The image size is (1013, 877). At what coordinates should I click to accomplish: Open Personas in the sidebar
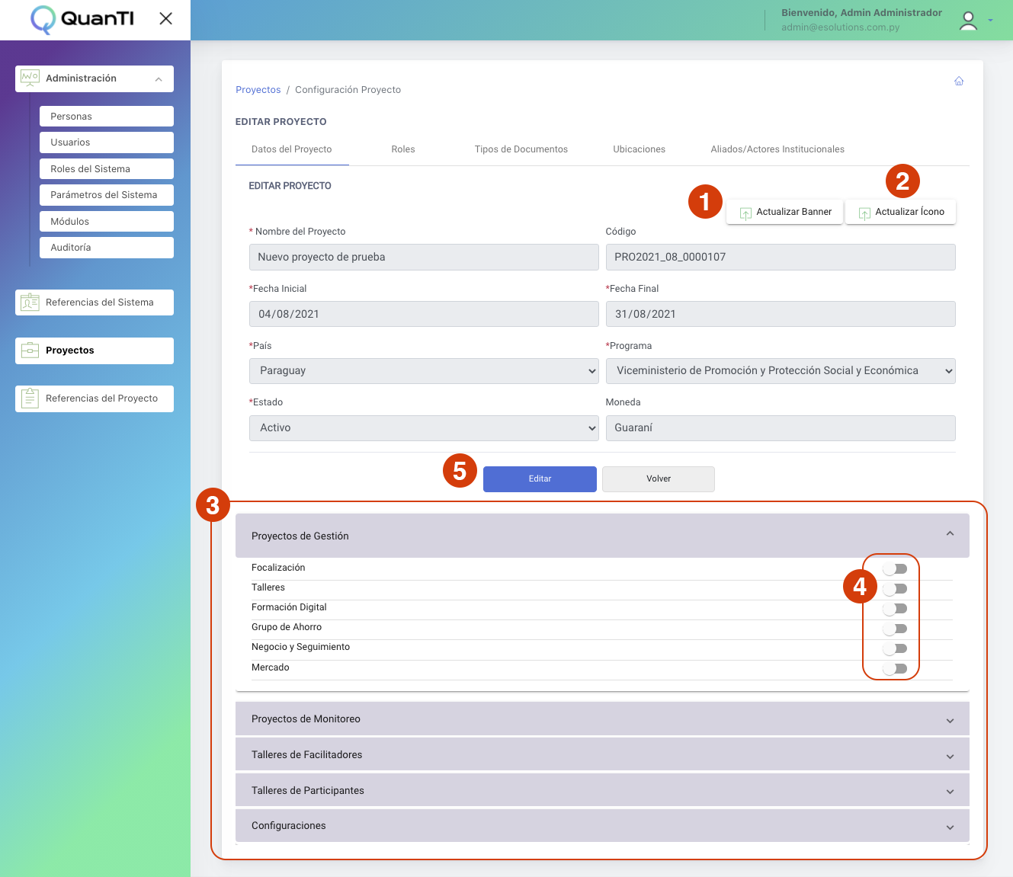point(107,117)
